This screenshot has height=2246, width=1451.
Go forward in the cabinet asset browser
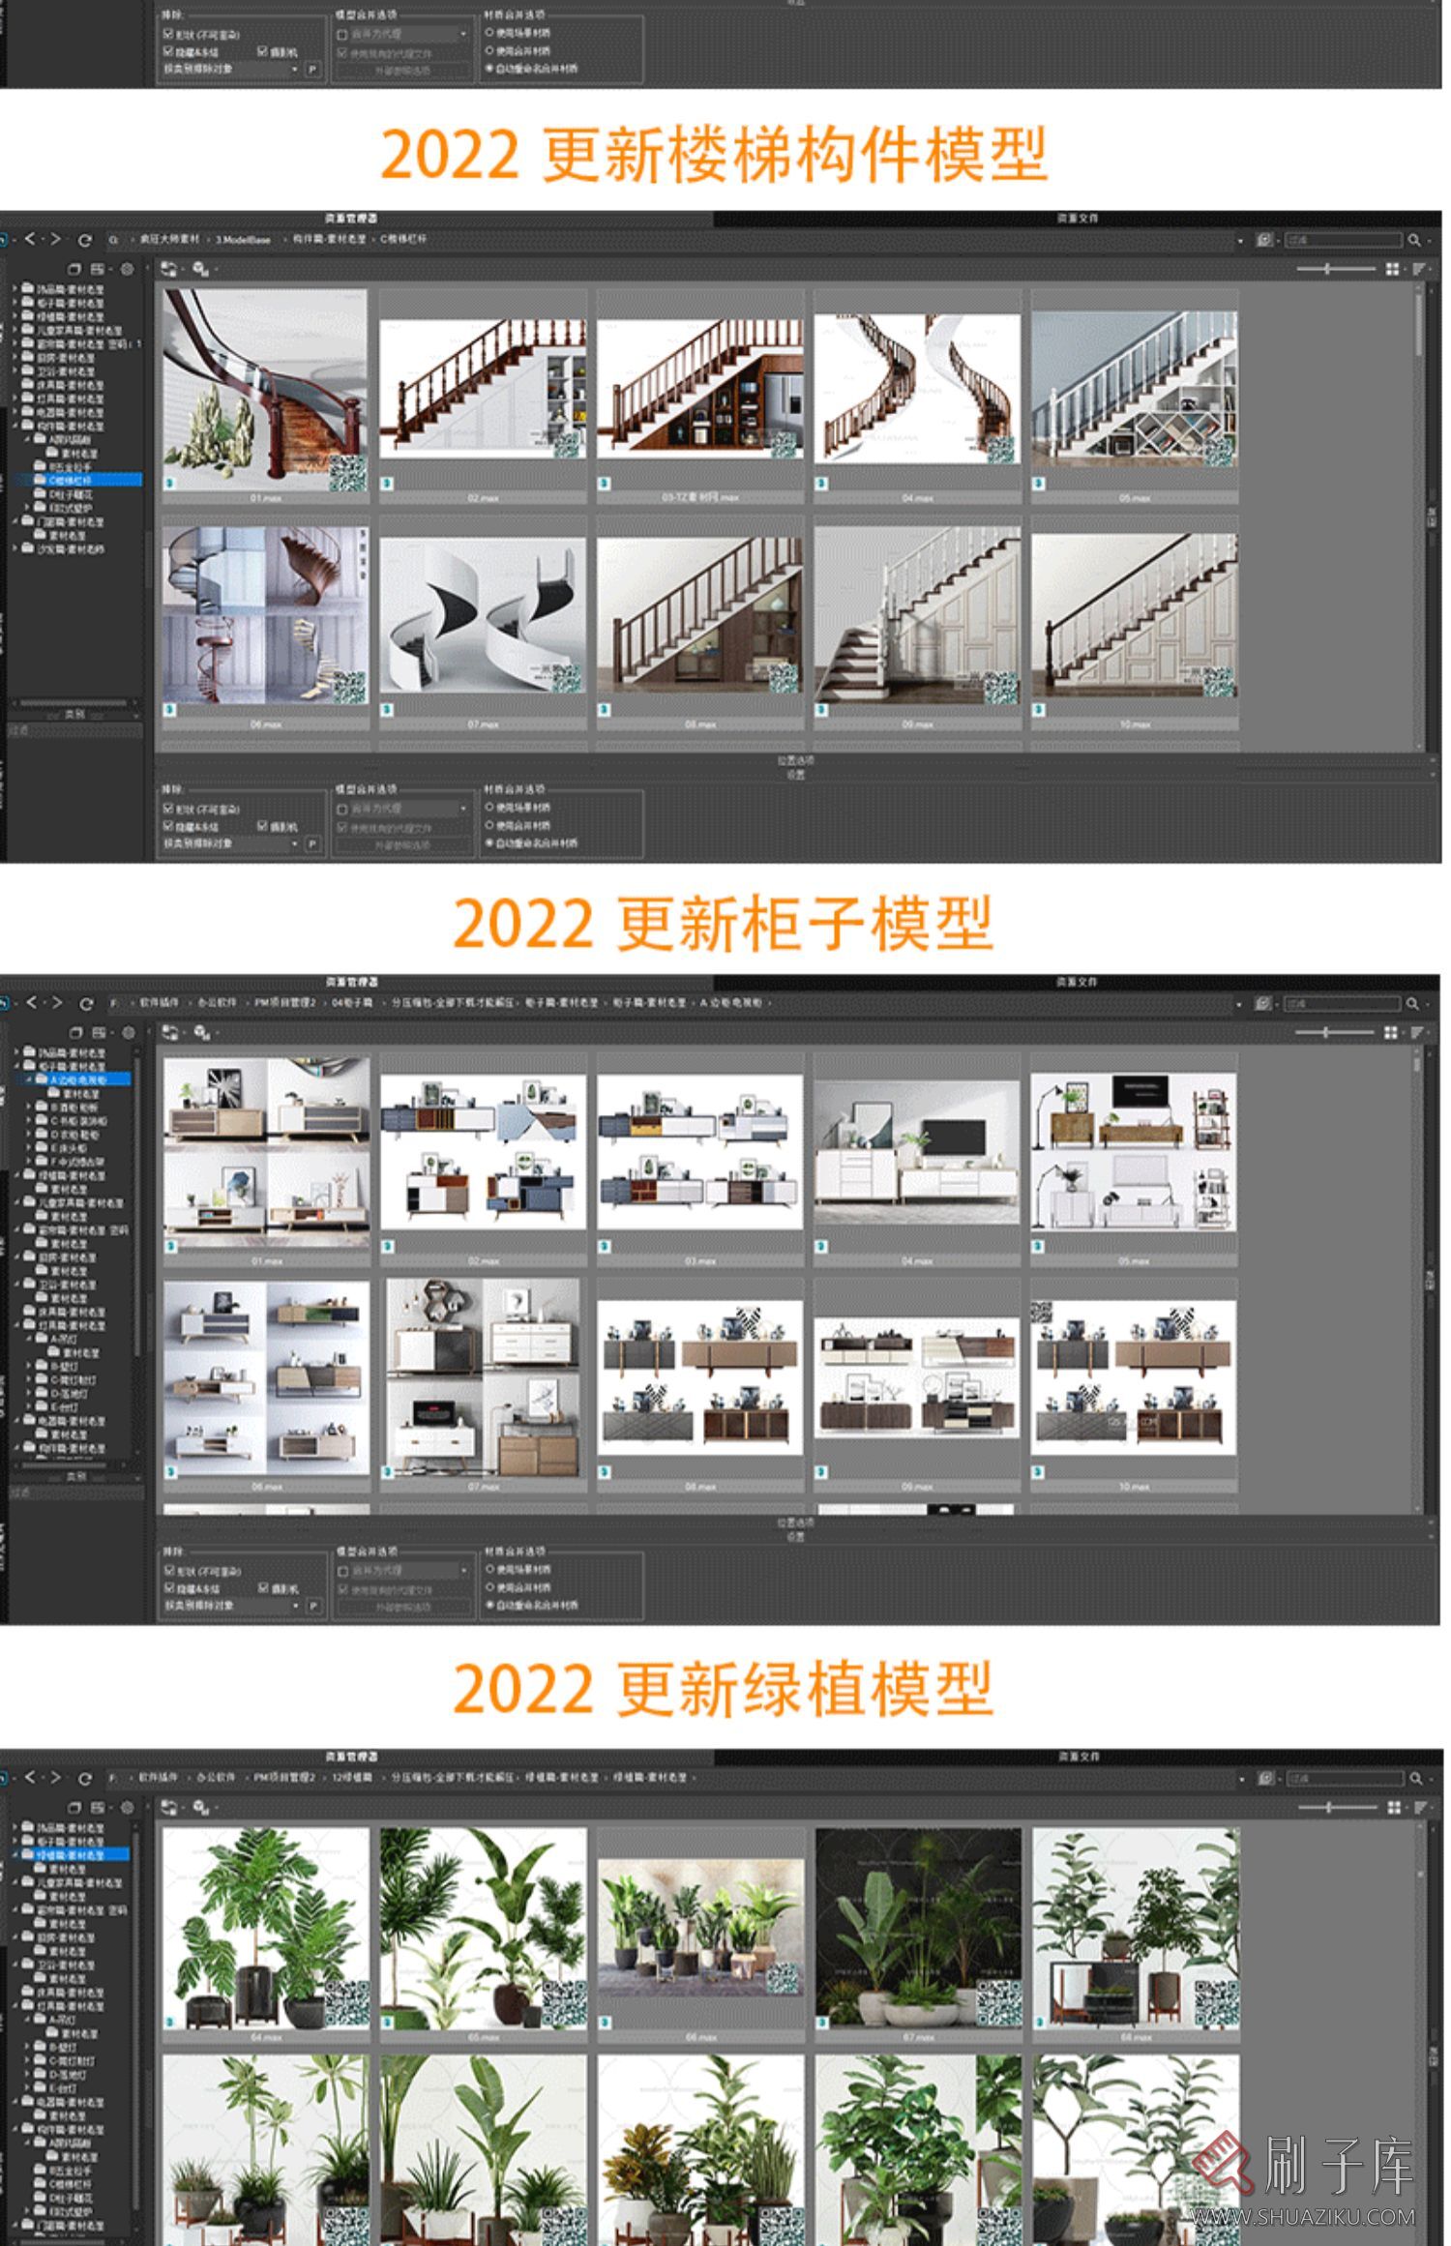56,1002
